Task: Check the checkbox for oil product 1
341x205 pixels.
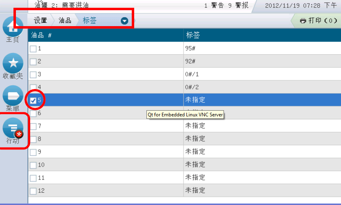Action: (x=33, y=49)
